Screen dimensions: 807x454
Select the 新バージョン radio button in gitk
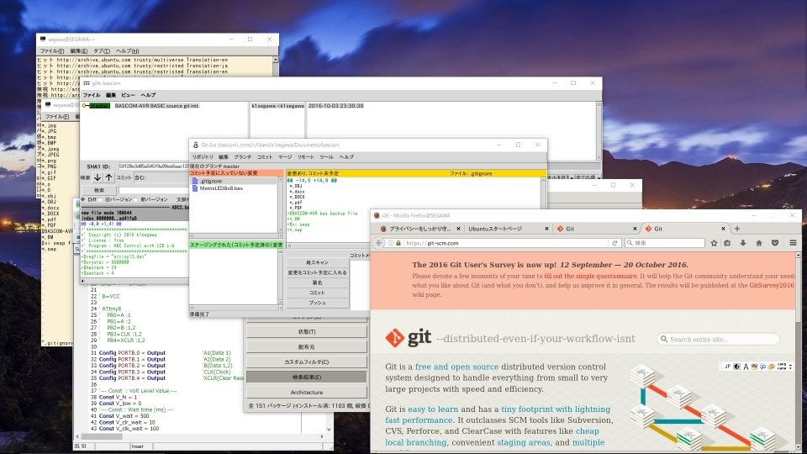136,199
